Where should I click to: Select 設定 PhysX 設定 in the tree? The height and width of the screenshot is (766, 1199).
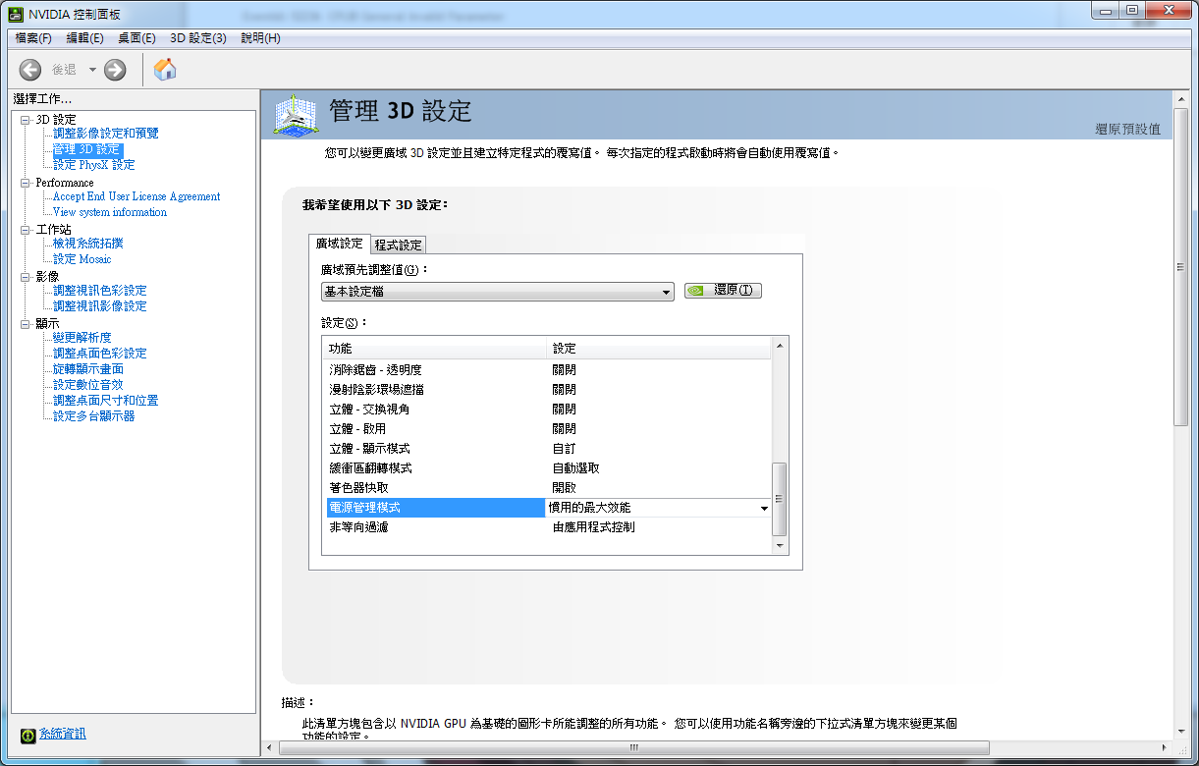(93, 165)
